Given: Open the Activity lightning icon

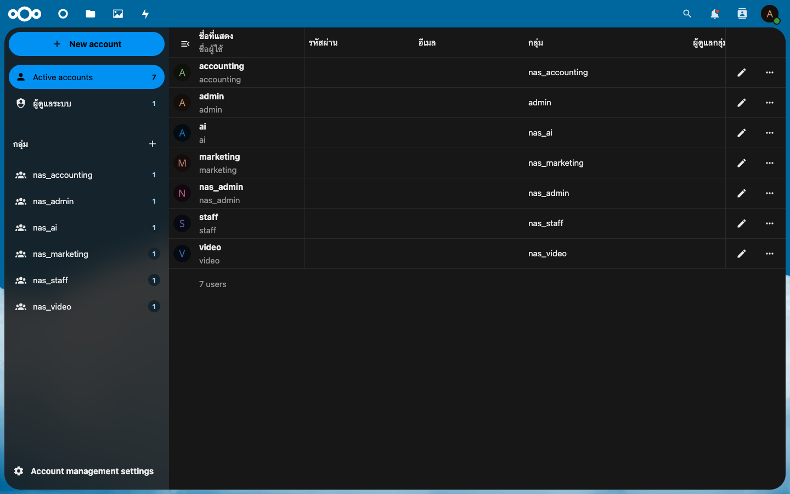Looking at the screenshot, I should coord(145,14).
